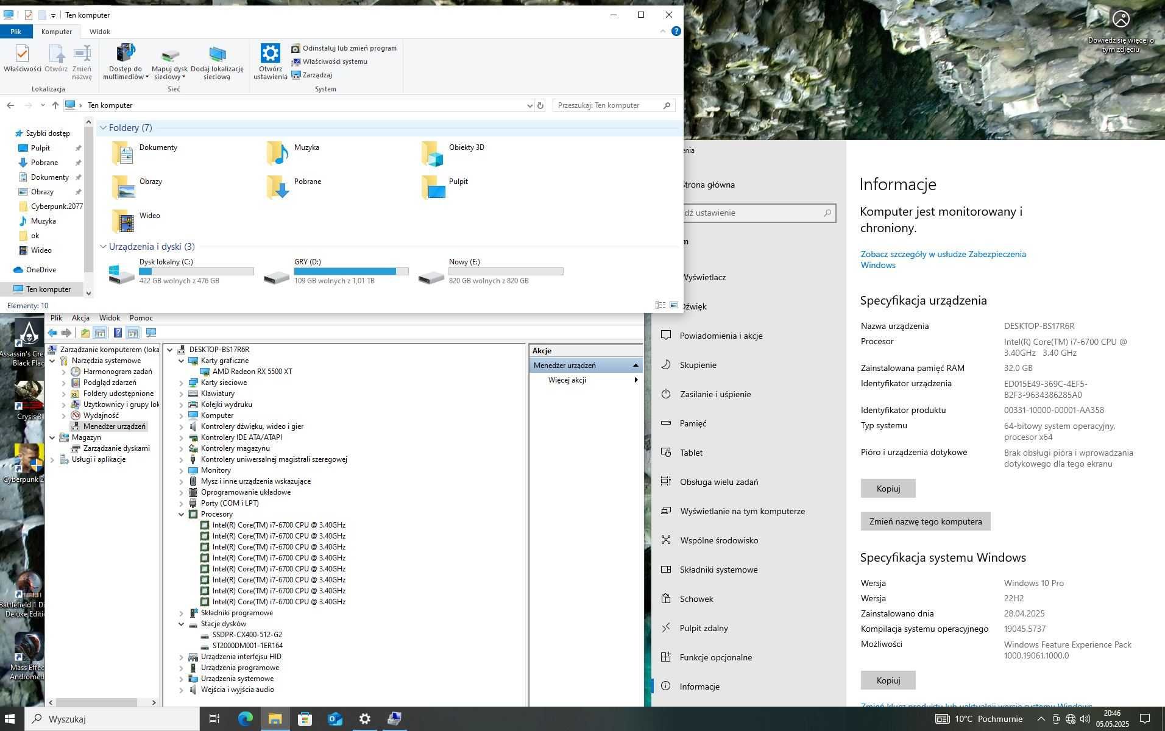Open Zobacz szczegóły w usłudze Zabezpieczenia Windows
Viewport: 1165px width, 731px height.
click(943, 260)
